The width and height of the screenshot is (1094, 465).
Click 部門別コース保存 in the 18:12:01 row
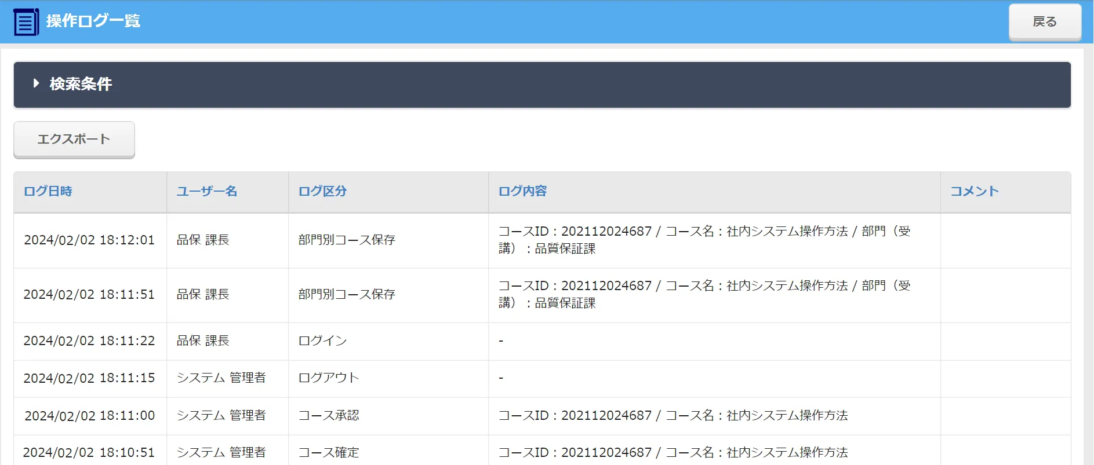click(x=347, y=240)
